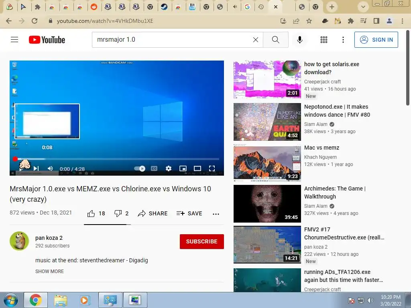Open 'how to get solaris.exe download?' title
Viewport: 411px width, 308px height.
pos(332,68)
